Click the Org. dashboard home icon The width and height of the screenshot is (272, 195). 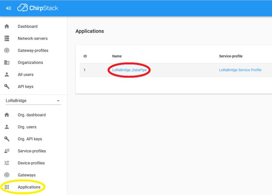pyautogui.click(x=7, y=115)
